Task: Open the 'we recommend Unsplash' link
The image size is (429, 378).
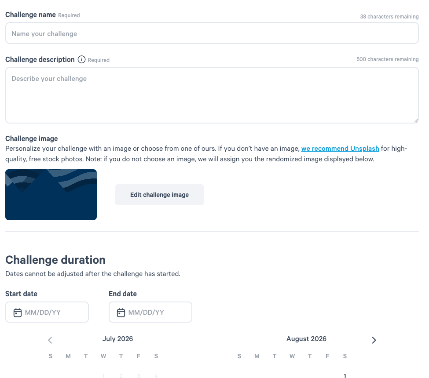Action: [x=340, y=149]
